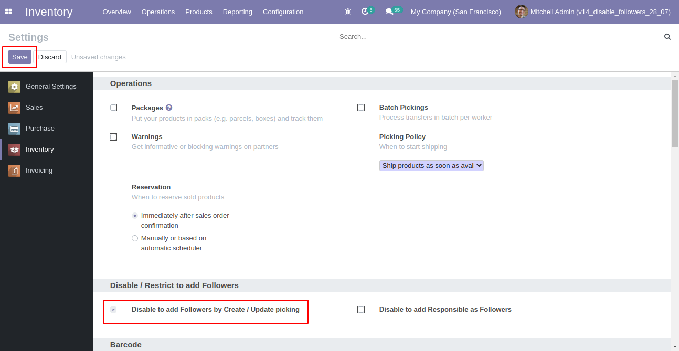
Task: Save the settings changes
Action: pos(20,57)
